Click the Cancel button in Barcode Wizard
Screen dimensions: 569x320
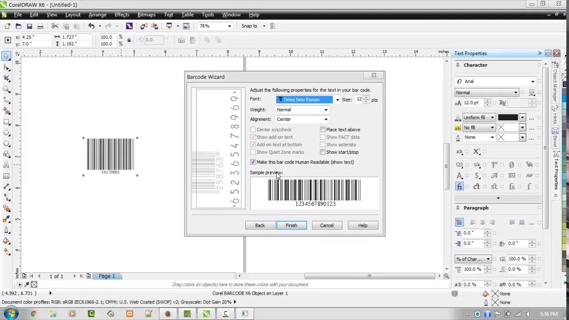327,225
